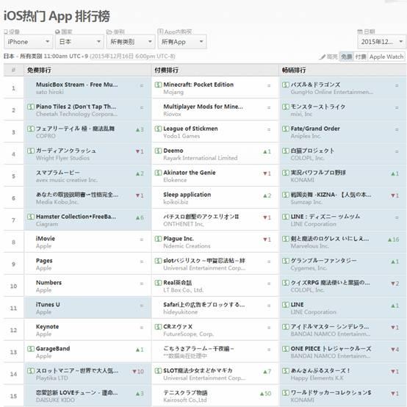Screen dimensions: 407x407
Task: Open Minecraft: Pocket Edition link
Action: 198,84
